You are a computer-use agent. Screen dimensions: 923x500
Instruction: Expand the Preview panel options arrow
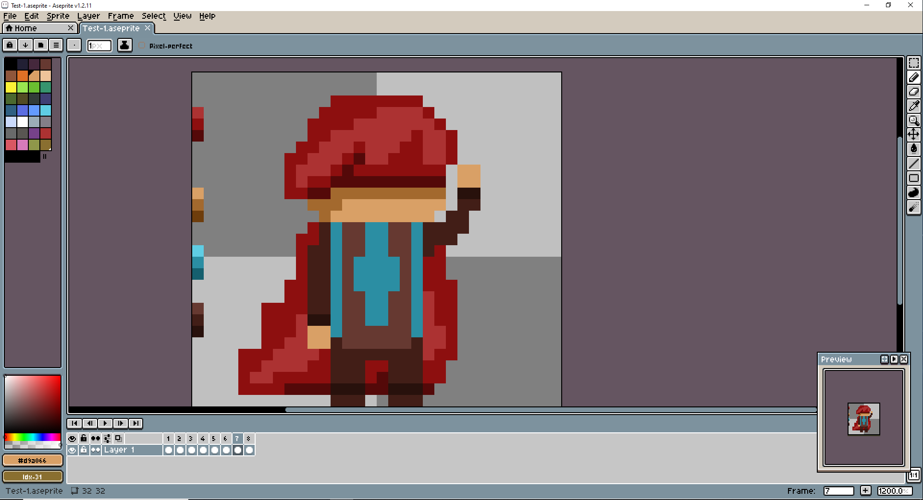coord(894,359)
